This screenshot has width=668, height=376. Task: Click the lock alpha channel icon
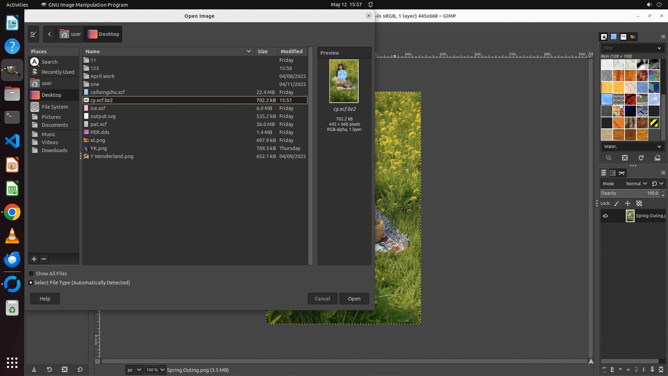click(x=639, y=203)
